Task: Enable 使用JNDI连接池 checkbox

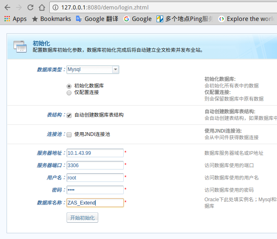Action: click(x=69, y=134)
